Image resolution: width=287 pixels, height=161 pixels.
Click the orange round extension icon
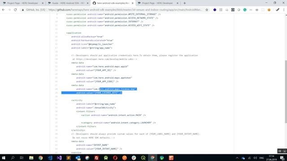tap(269, 10)
